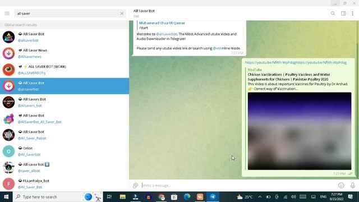Select the ALL SAVER BOT (WORK) result
359x202 pixels.
click(x=65, y=70)
